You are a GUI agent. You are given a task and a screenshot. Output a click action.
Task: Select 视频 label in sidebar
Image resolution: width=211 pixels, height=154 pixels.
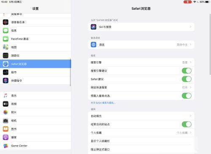[14, 104]
